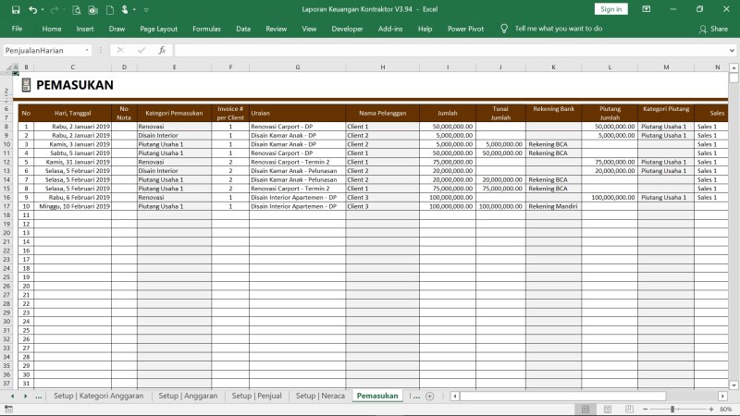Image resolution: width=740 pixels, height=416 pixels.
Task: Select the Pemasukan sheet tab
Action: pyautogui.click(x=377, y=396)
